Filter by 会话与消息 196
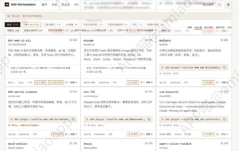The image size is (239, 151). point(155,24)
